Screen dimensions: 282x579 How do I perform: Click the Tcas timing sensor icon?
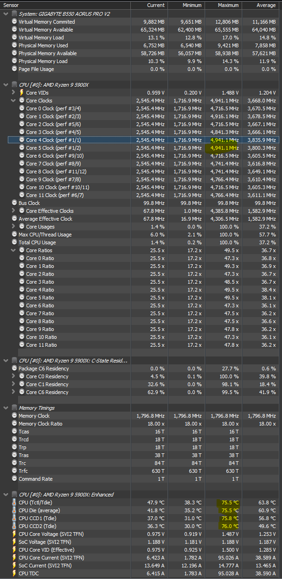[x=14, y=432]
